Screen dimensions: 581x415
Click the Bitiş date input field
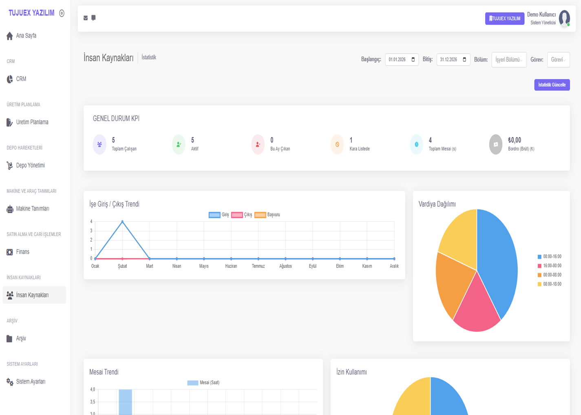(x=453, y=60)
